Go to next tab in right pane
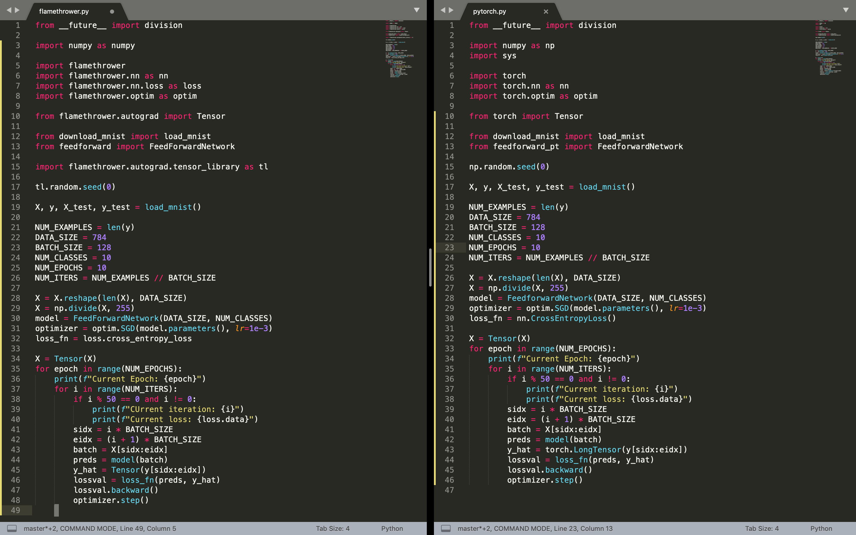 pos(451,10)
